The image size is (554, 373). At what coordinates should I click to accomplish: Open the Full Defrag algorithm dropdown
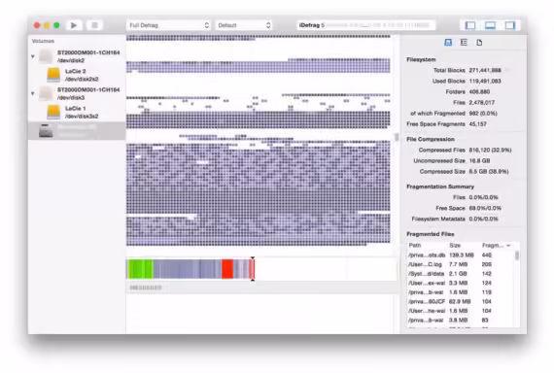click(169, 25)
